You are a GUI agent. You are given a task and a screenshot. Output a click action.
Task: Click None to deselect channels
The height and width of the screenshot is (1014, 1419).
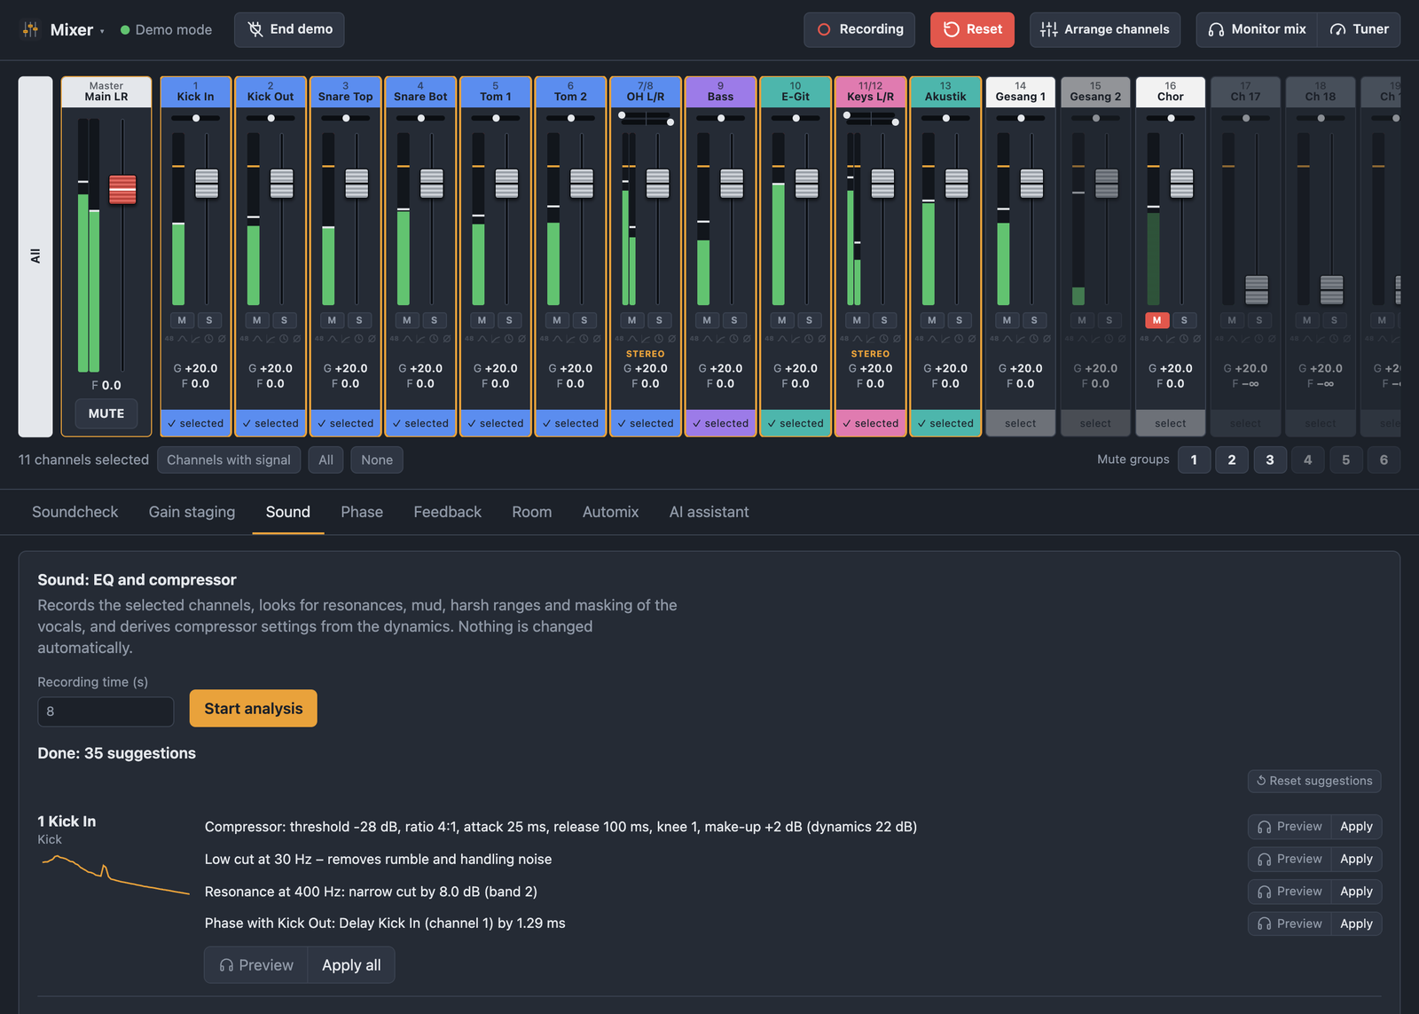377,460
